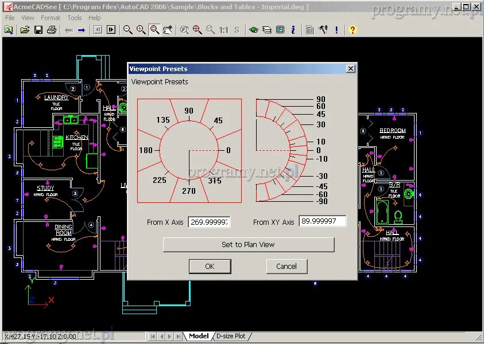
Task: Click the previous file toolbar icon
Action: point(98,30)
